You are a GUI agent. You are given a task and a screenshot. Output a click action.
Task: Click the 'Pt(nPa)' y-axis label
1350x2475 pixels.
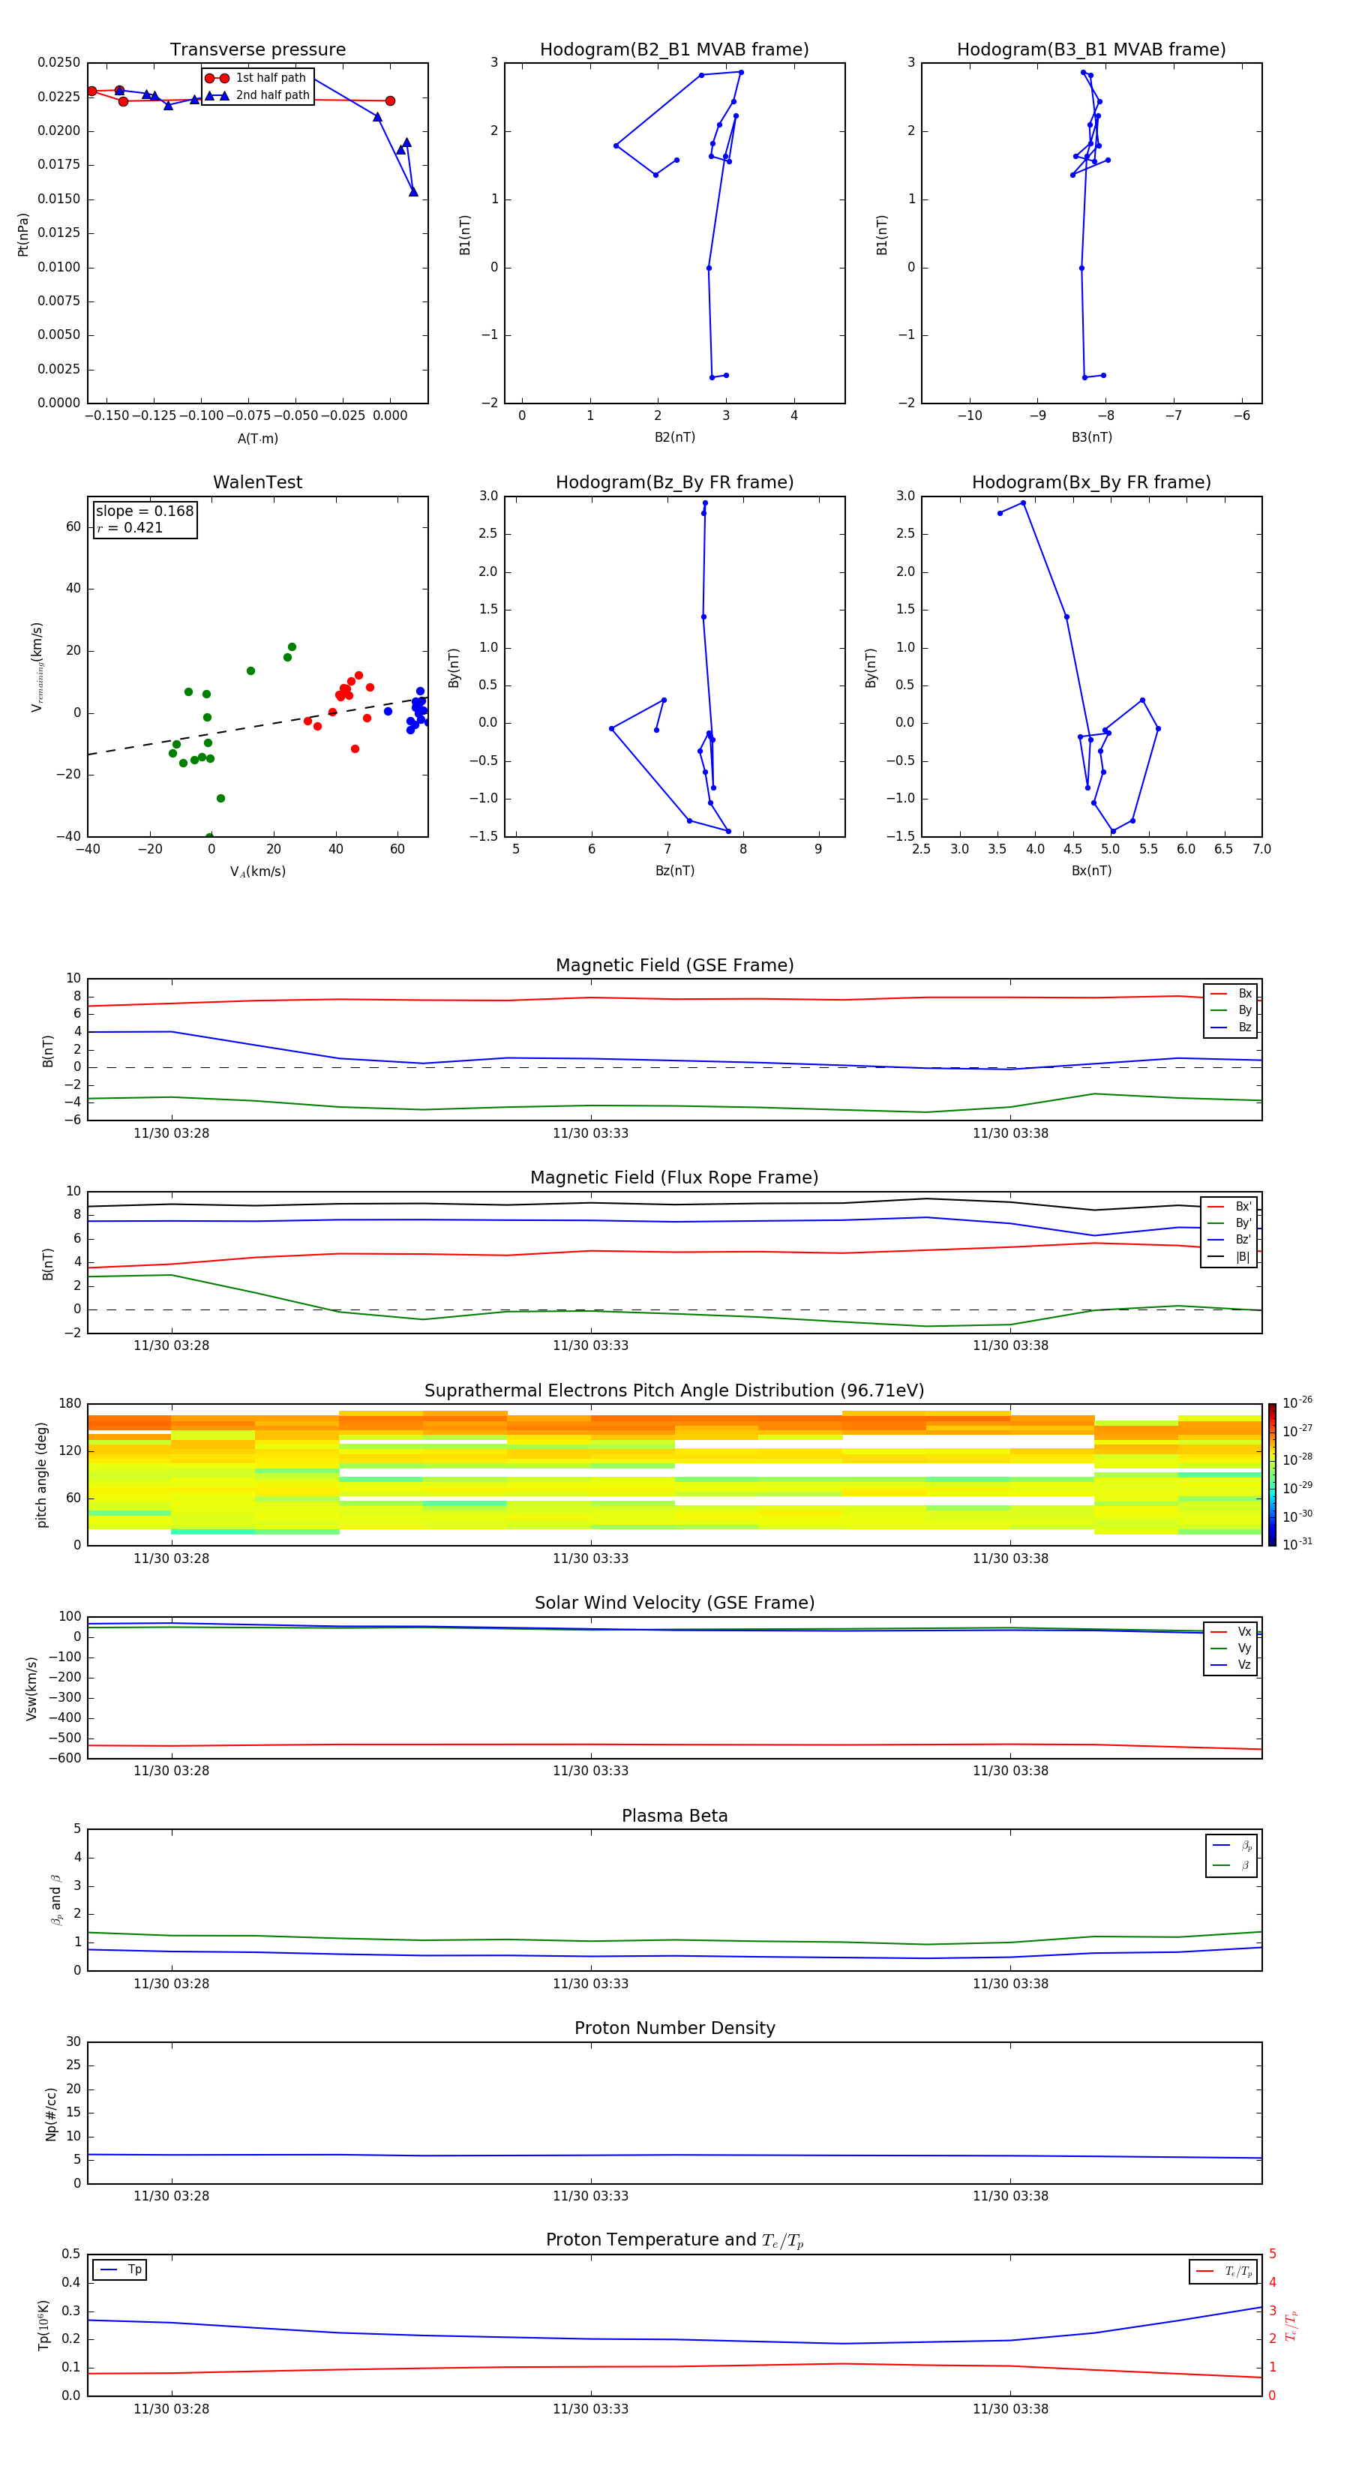click(23, 233)
